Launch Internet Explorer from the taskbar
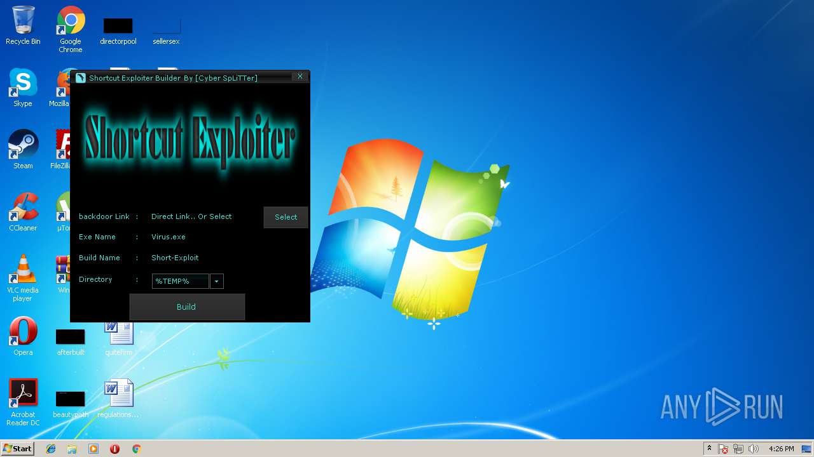The image size is (814, 457). pos(51,449)
